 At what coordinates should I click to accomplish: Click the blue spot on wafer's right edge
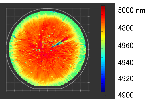click(x=85, y=45)
